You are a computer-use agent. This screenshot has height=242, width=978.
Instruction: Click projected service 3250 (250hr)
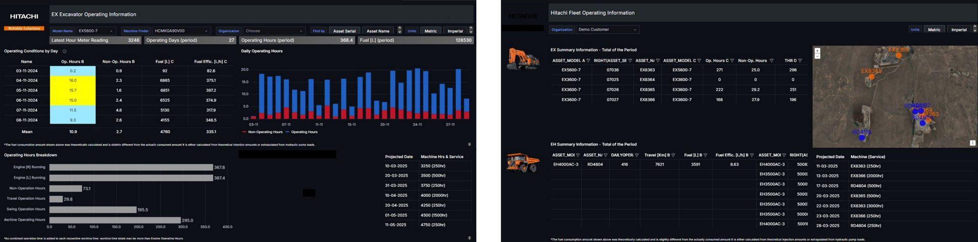433,166
